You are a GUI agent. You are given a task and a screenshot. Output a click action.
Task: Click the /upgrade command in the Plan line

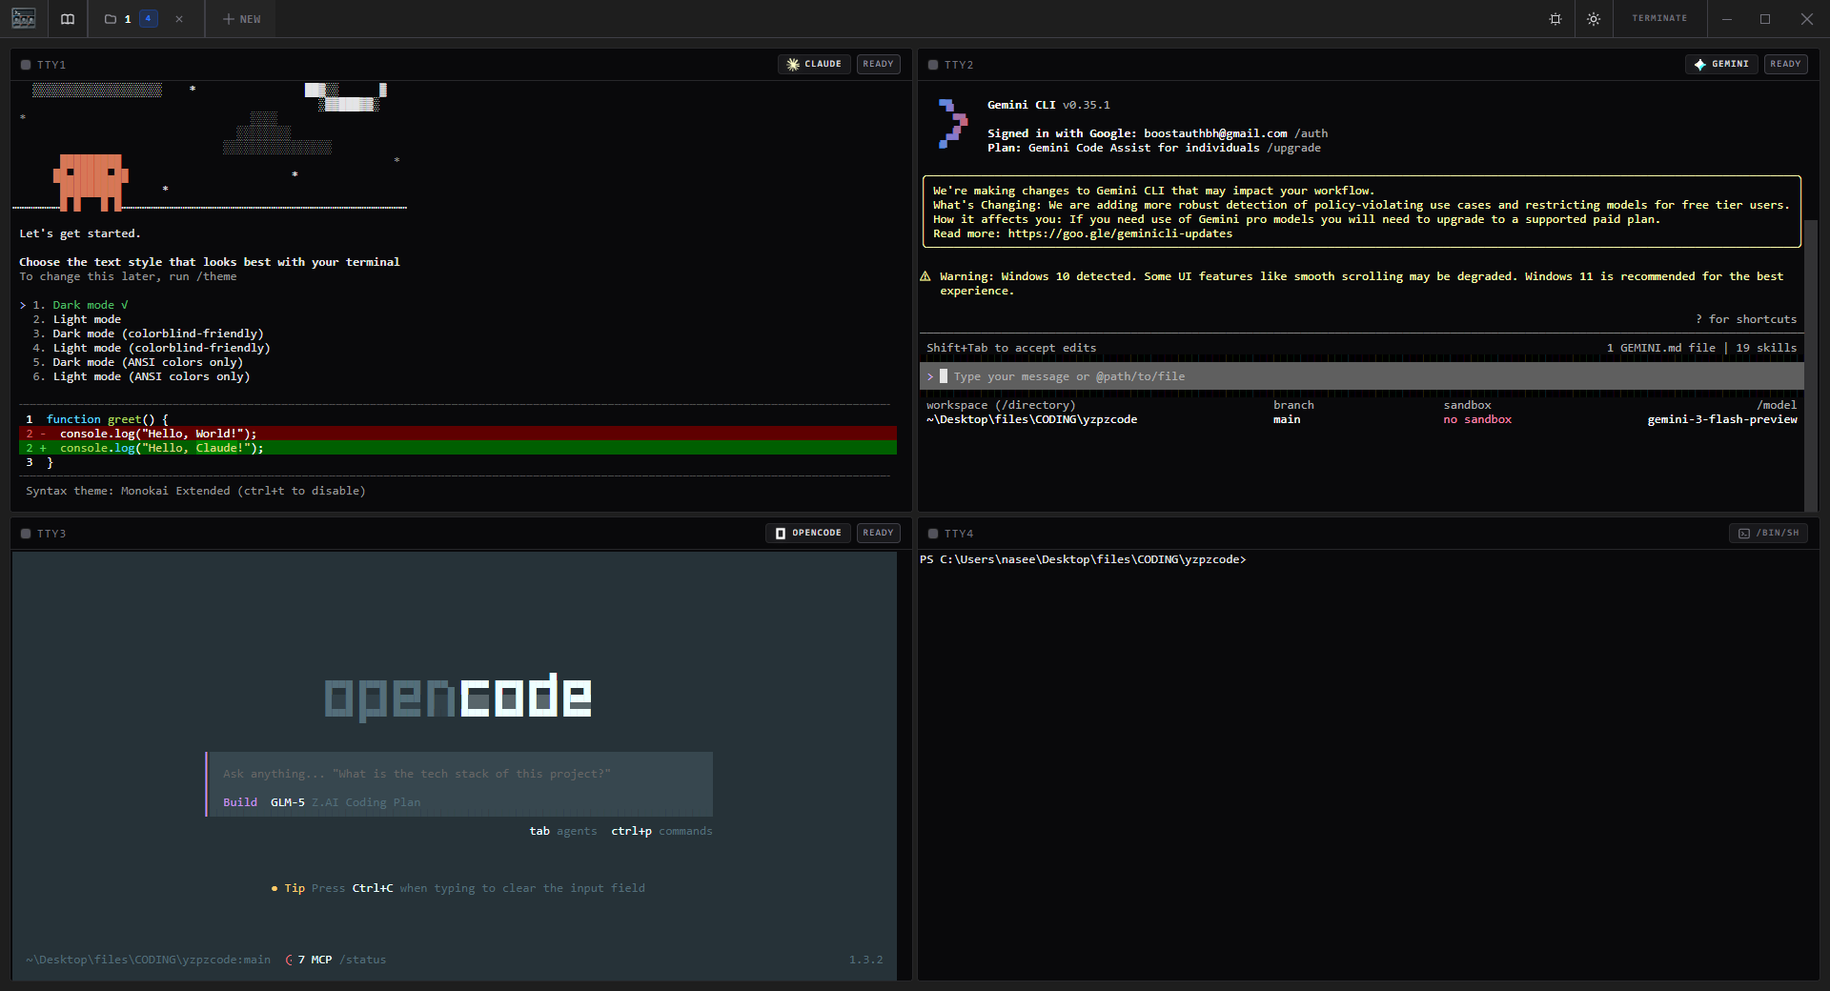(1293, 148)
